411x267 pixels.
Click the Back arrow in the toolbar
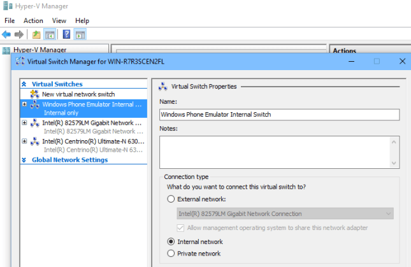(x=6, y=34)
